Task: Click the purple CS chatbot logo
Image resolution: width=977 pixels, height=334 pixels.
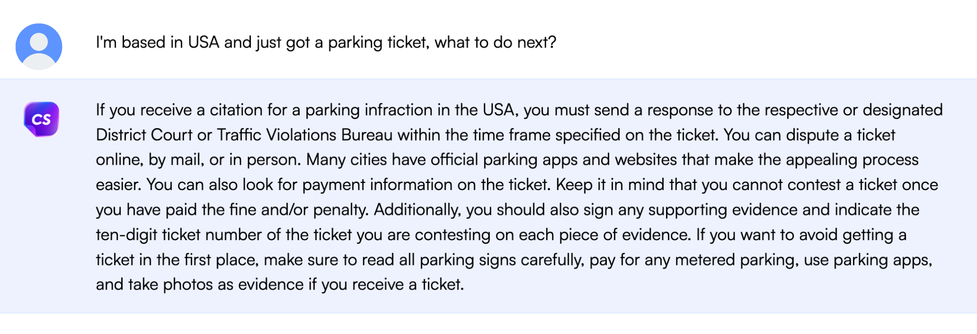Action: [x=42, y=119]
